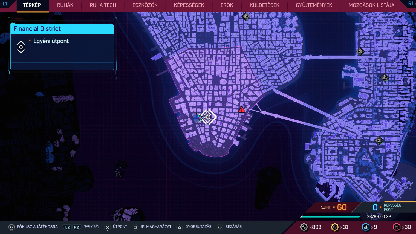Click the SZINT 60 level indicator
416x234 pixels.
(x=334, y=207)
